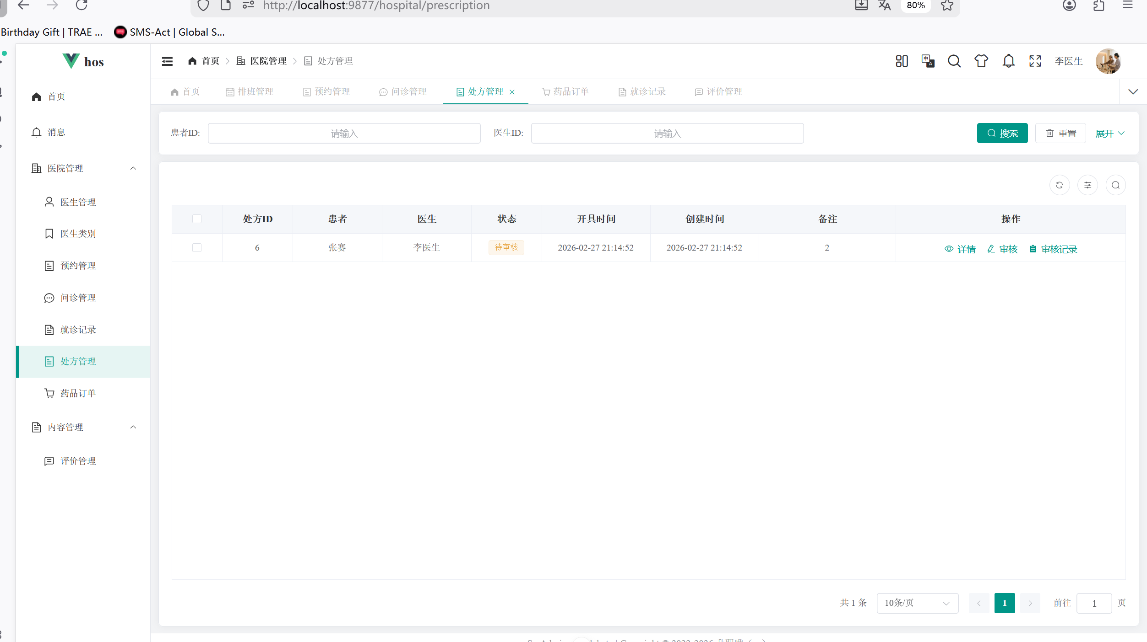Open table column settings icon
The image size is (1147, 642).
1087,185
